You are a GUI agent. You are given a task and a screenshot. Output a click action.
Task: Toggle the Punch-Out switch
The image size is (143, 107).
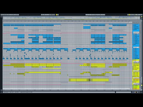(x=97, y=15)
